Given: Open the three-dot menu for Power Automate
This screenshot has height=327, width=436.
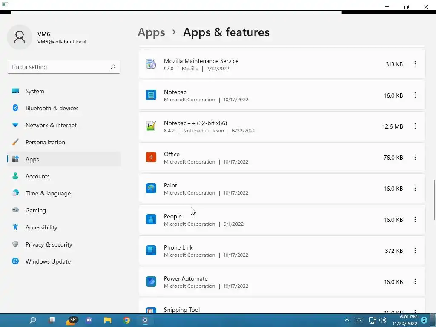Looking at the screenshot, I should click(415, 282).
